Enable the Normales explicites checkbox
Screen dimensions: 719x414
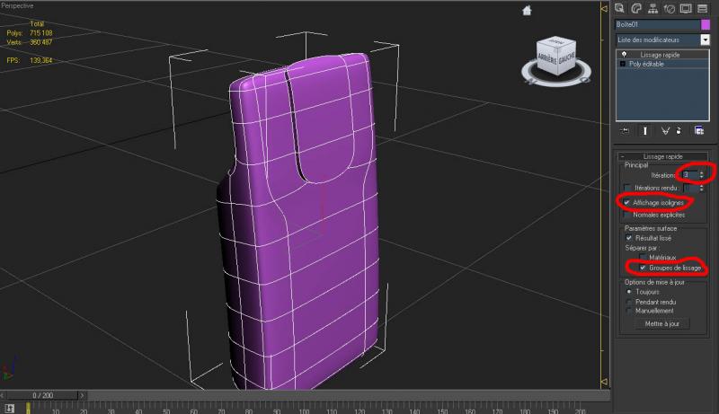click(627, 216)
